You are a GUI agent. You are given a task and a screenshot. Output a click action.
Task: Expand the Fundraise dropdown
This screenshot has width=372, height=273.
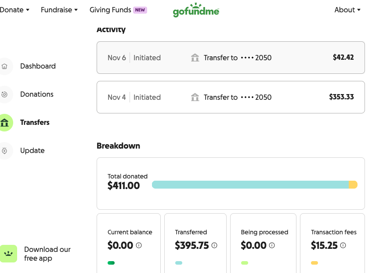pos(59,10)
